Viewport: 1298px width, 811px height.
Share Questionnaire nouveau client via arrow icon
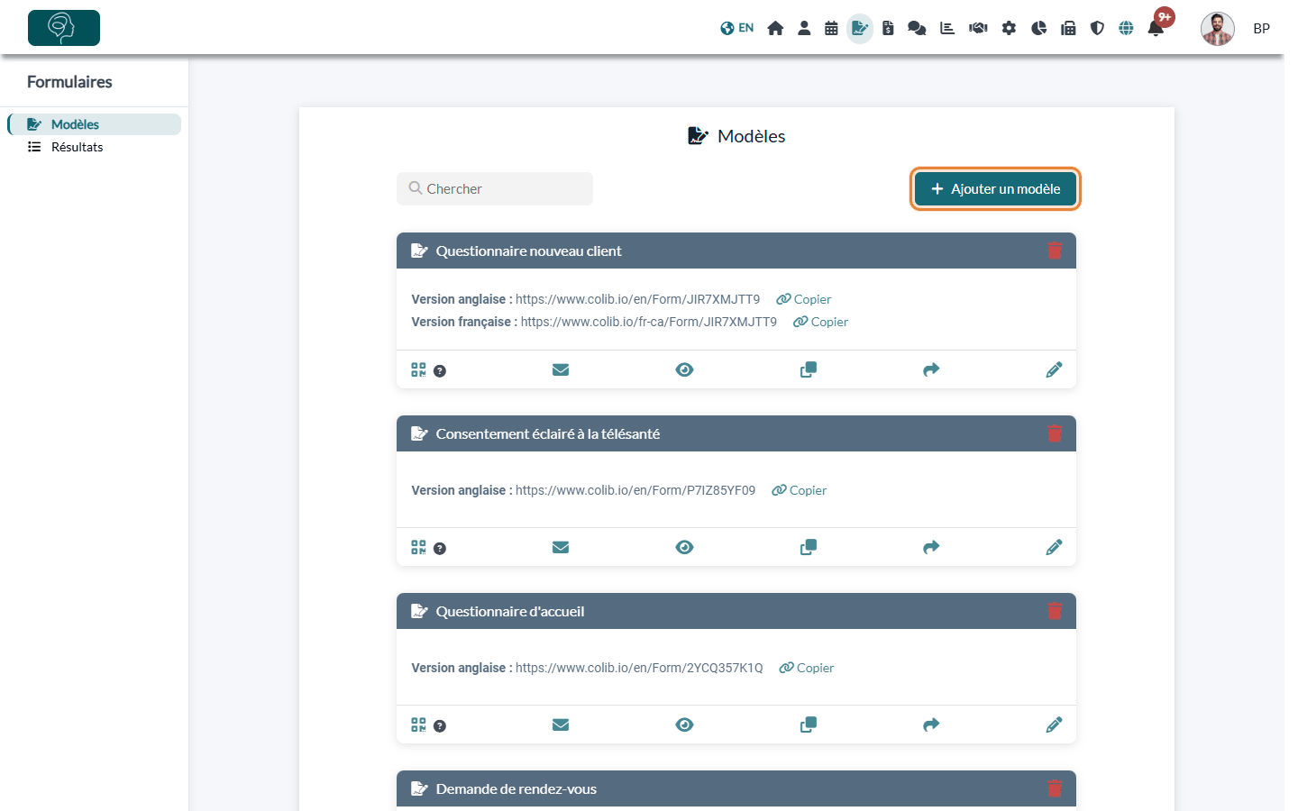click(931, 369)
